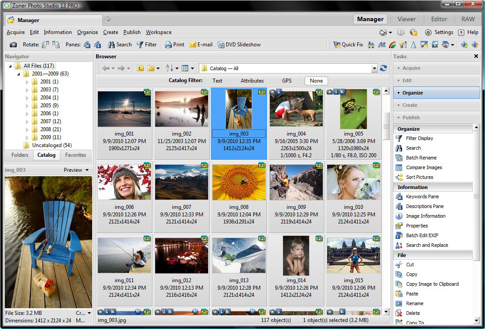This screenshot has width=485, height=329.
Task: Open the Organize menu
Action: point(87,32)
